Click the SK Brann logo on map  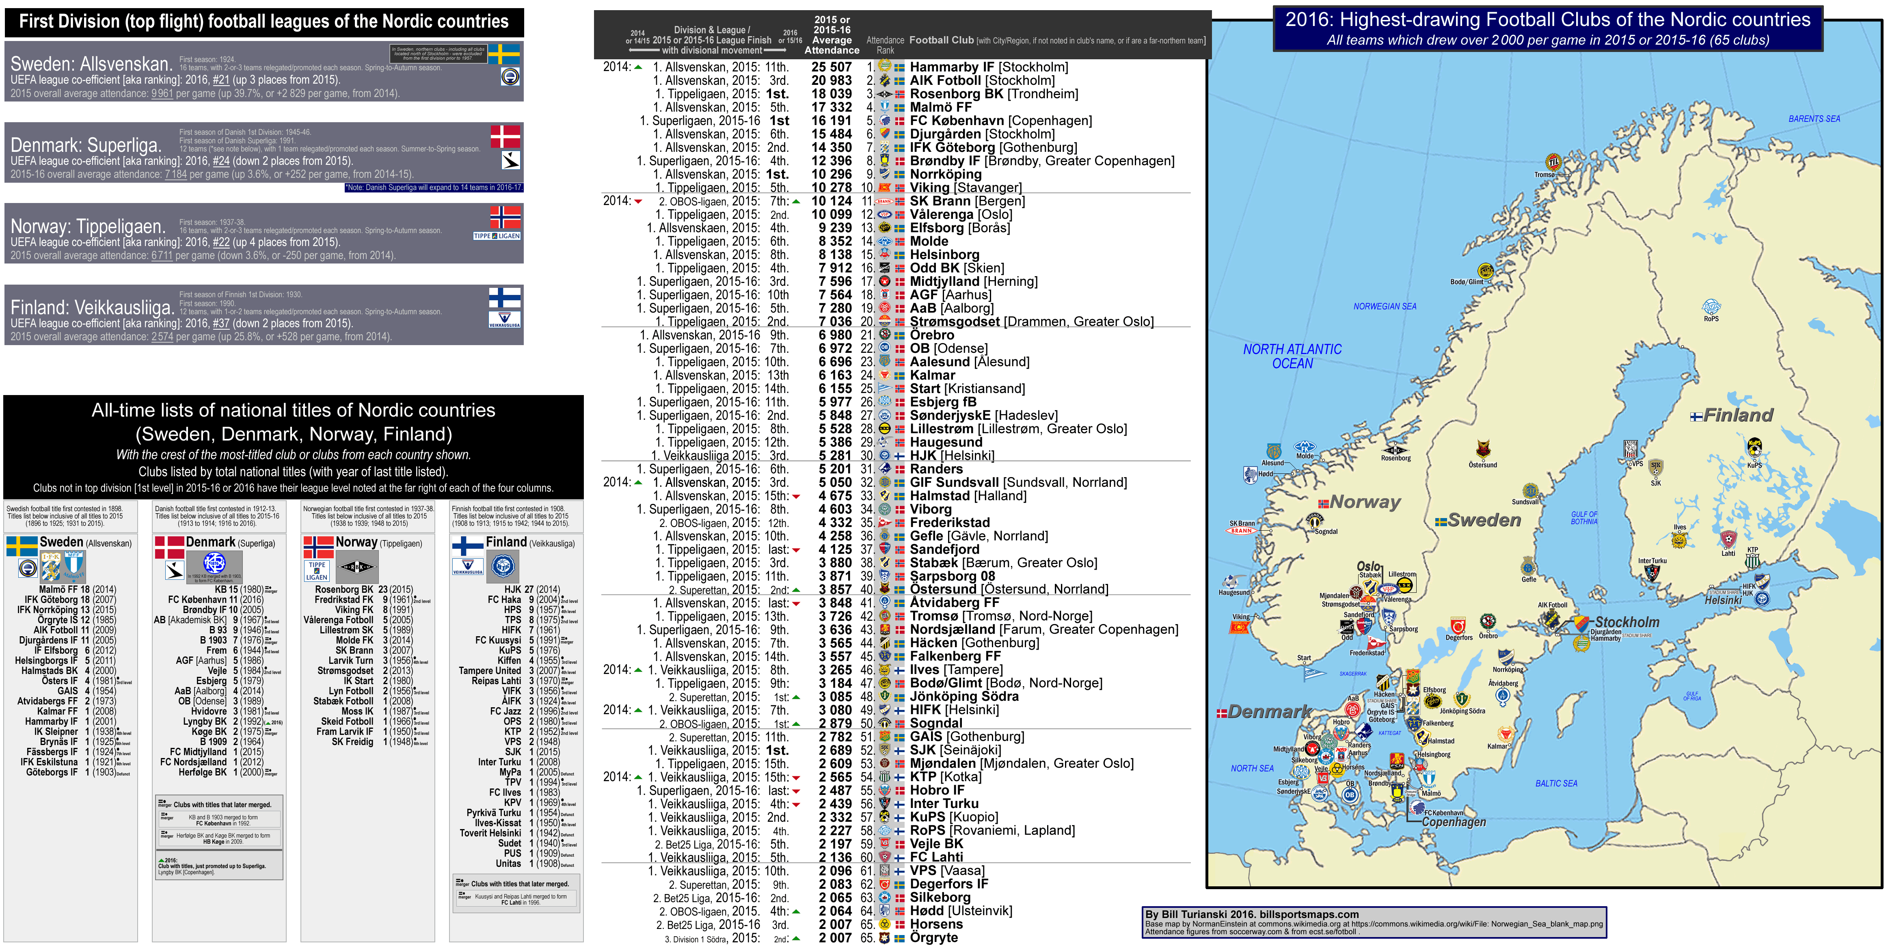point(1241,531)
